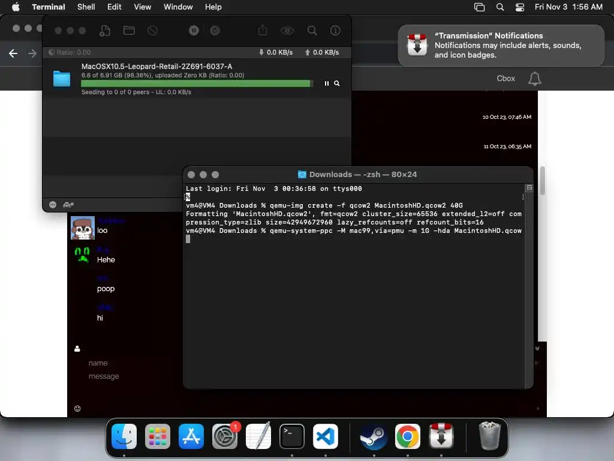Go forward in the browser window

tap(32, 53)
